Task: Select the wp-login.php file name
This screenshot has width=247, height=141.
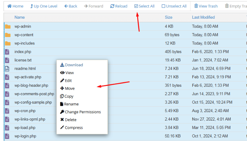Action: (x=25, y=136)
